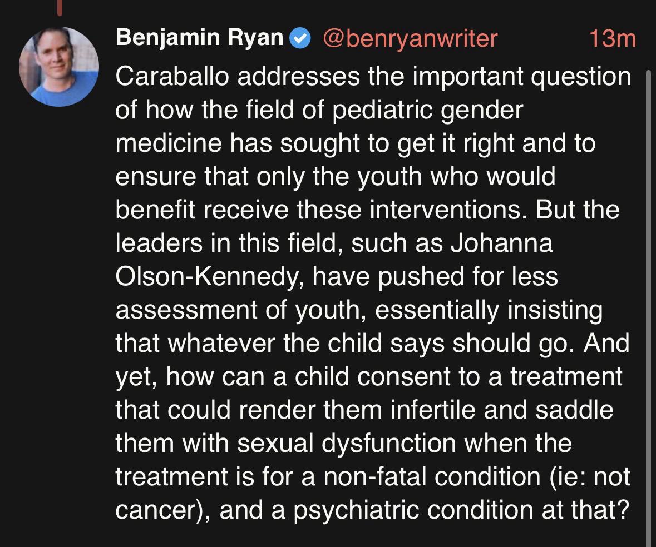This screenshot has width=656, height=547.
Task: Click the vertical scrollbar on the right
Action: 647,306
